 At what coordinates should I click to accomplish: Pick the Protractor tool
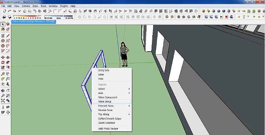3,79
